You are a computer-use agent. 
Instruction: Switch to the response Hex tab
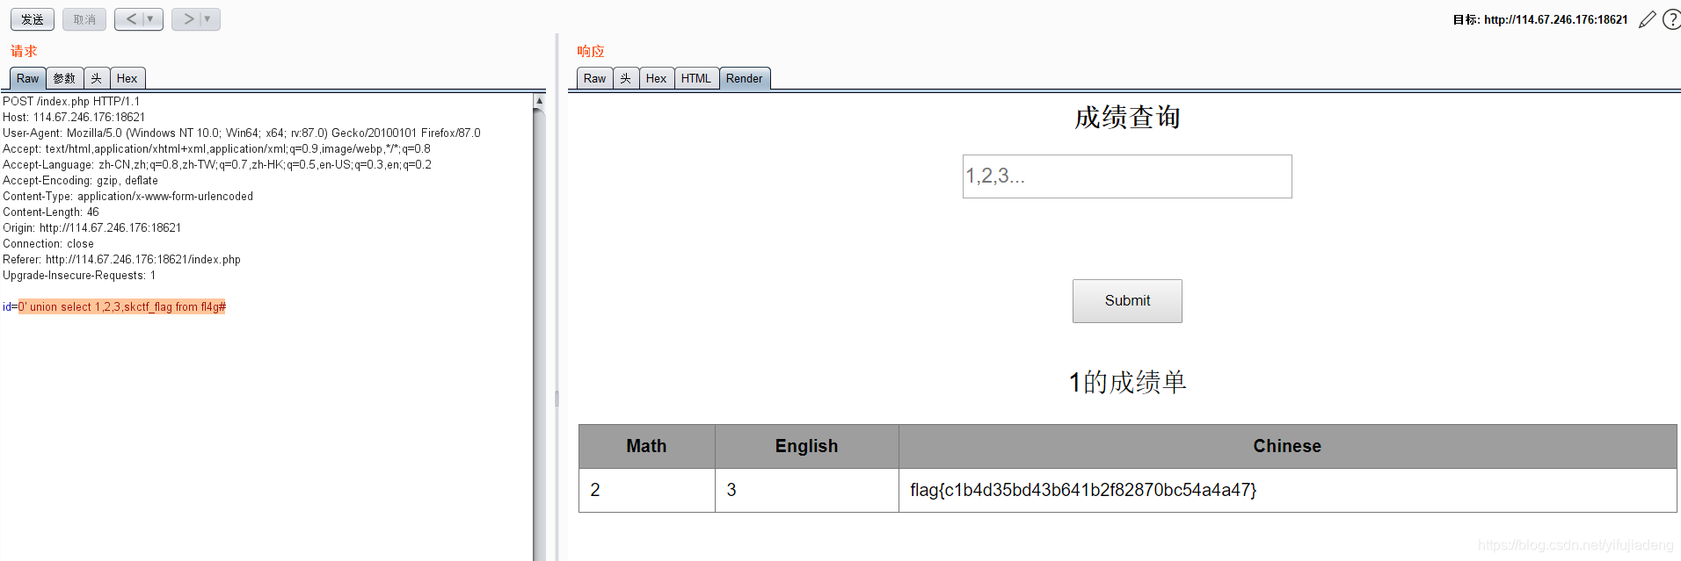(657, 78)
